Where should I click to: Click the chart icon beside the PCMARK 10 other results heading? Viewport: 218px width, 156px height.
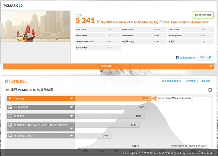(x=8, y=90)
